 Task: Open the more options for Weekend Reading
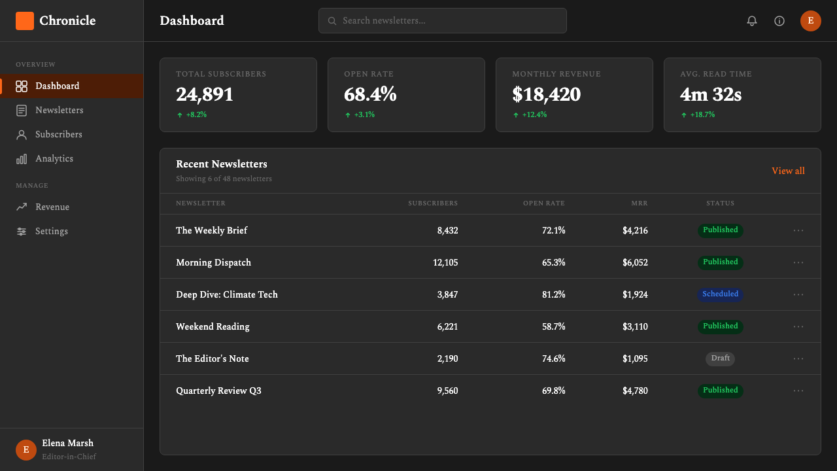coord(798,326)
